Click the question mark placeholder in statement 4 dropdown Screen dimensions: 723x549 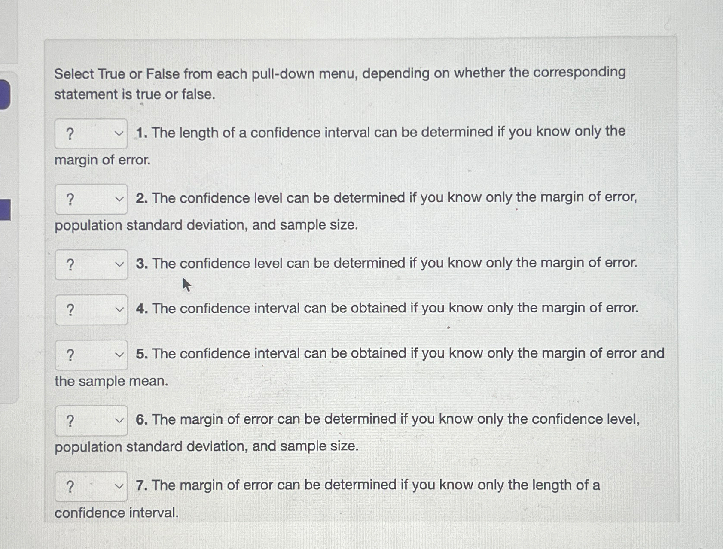[70, 309]
